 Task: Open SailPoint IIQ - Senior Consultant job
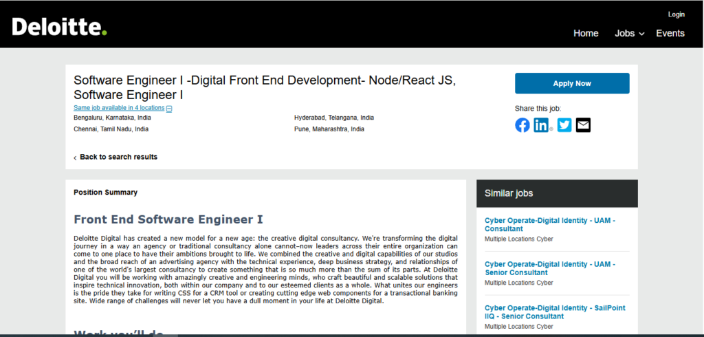tap(555, 312)
